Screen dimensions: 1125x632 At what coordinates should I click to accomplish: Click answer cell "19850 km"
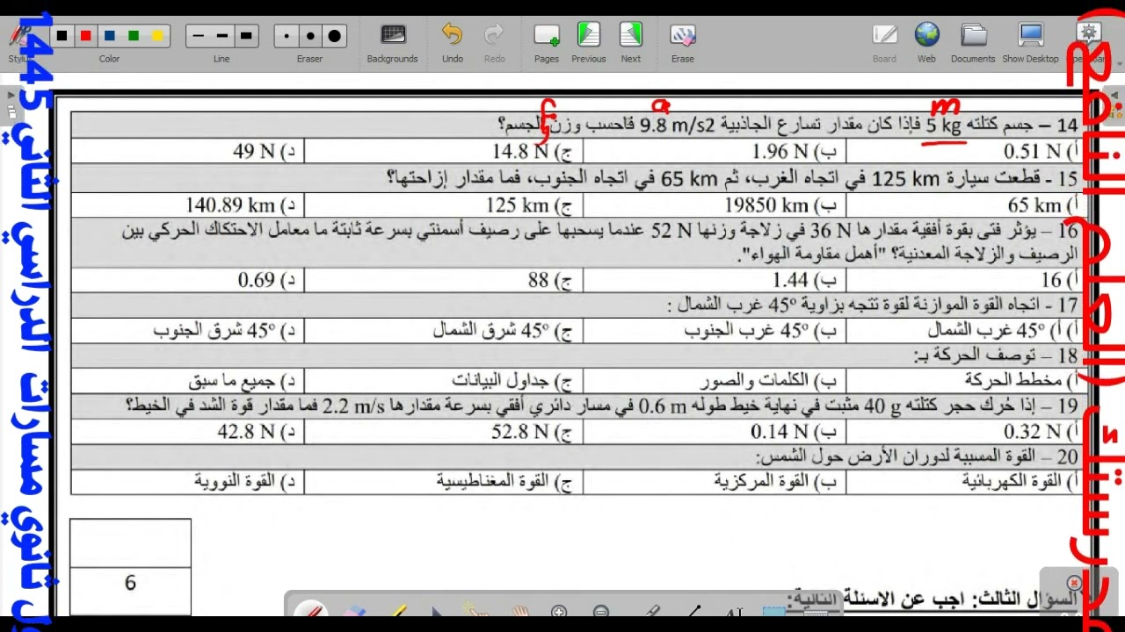[715, 205]
